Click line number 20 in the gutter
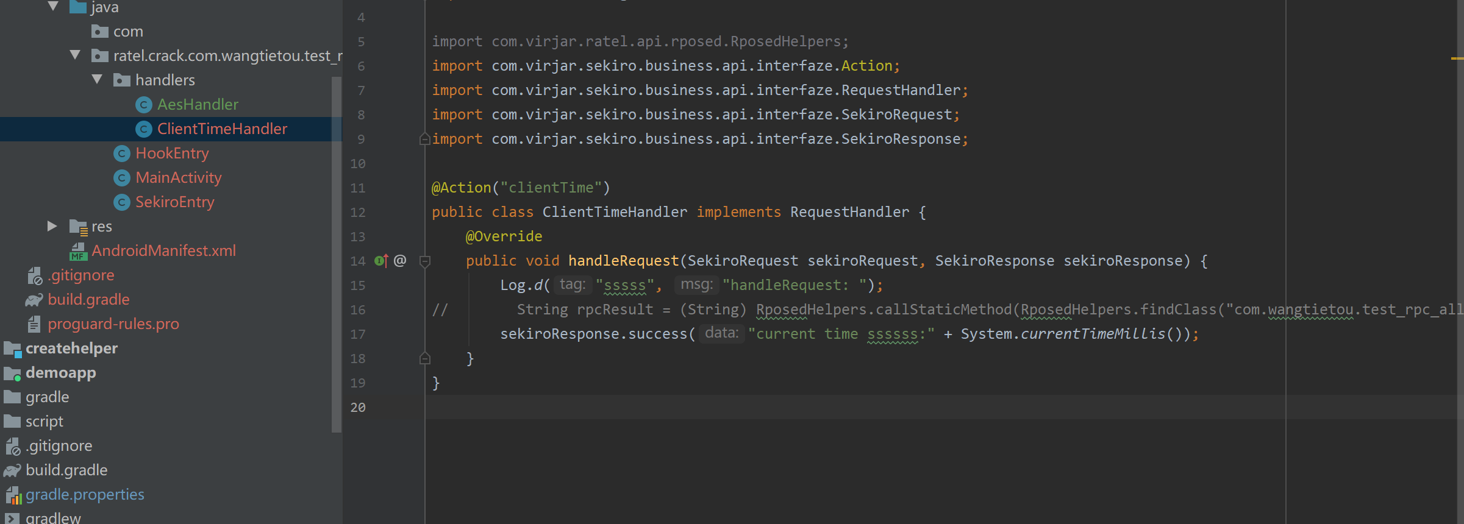1464x524 pixels. (358, 407)
